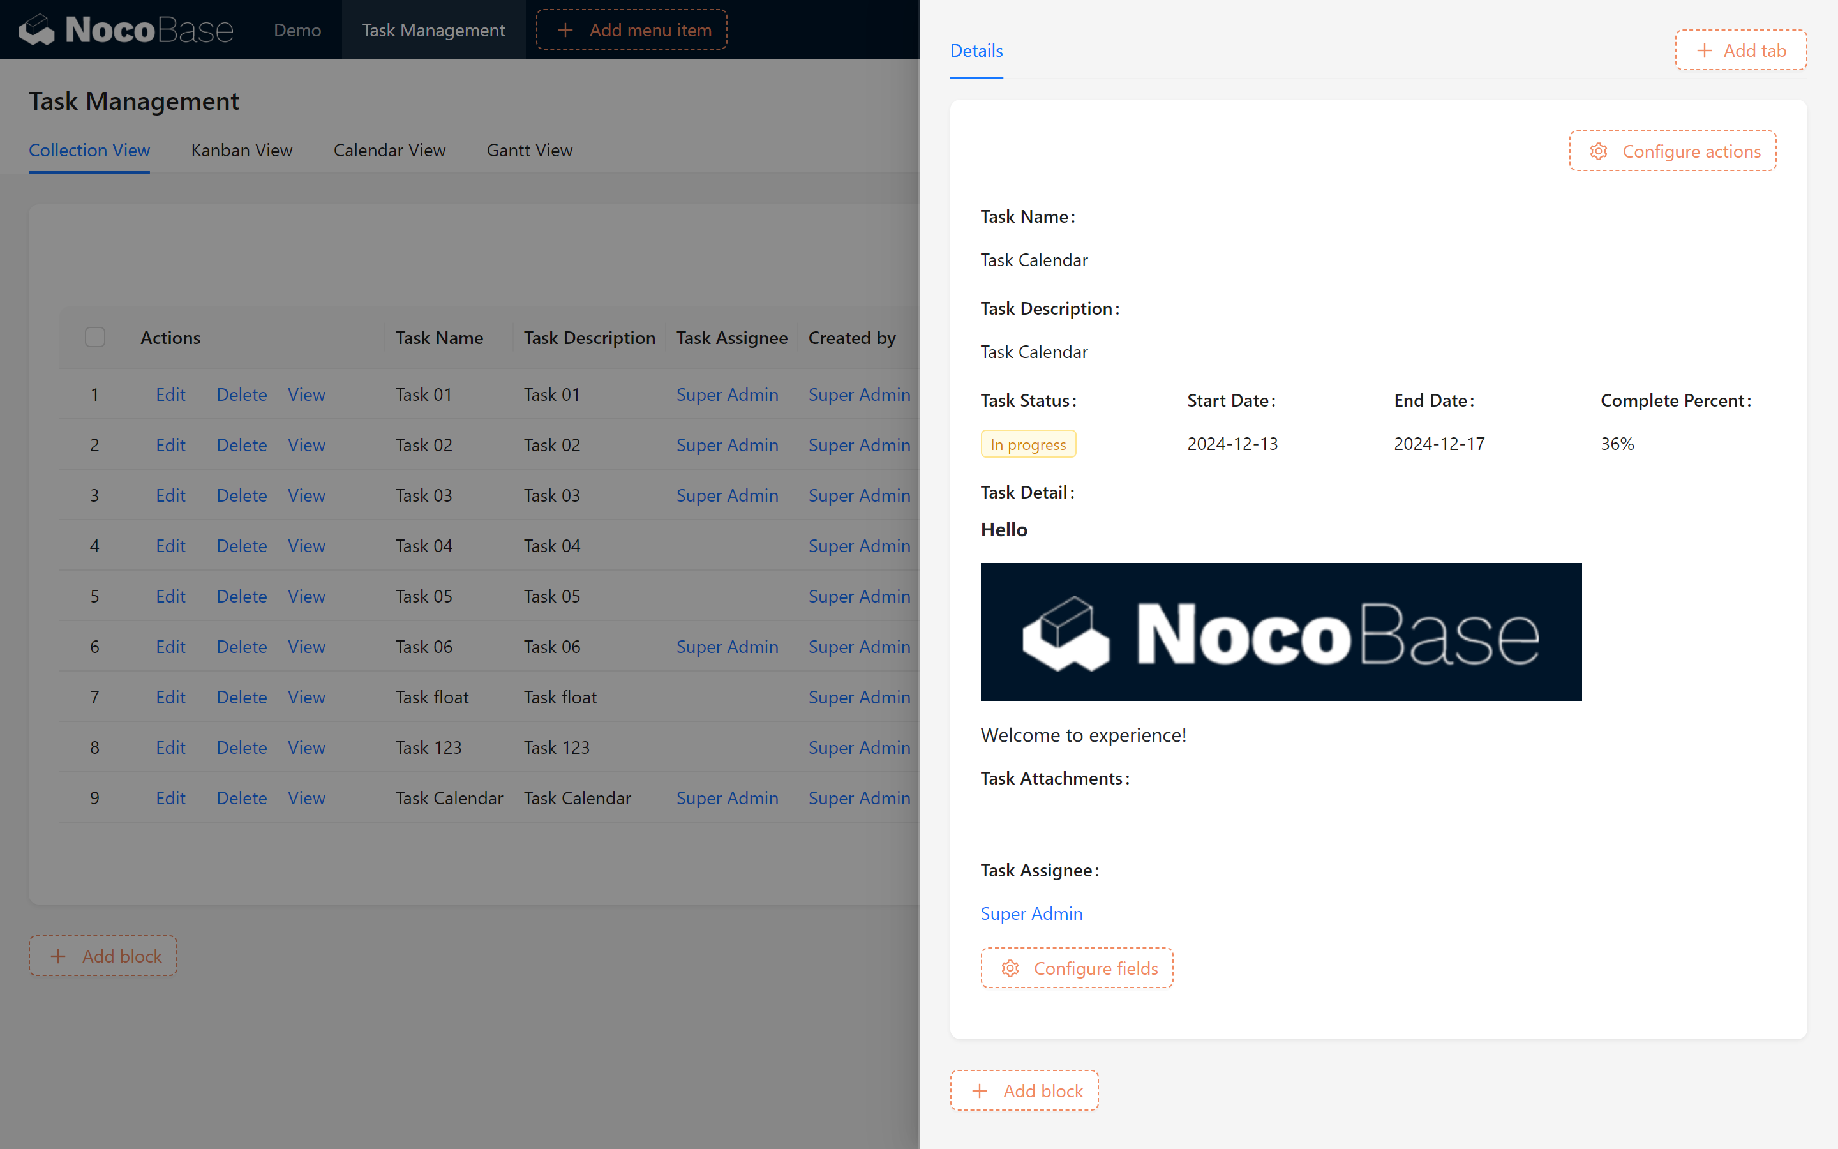Click plus icon in page Add block
Screen dimensions: 1838x1149
(x=59, y=956)
